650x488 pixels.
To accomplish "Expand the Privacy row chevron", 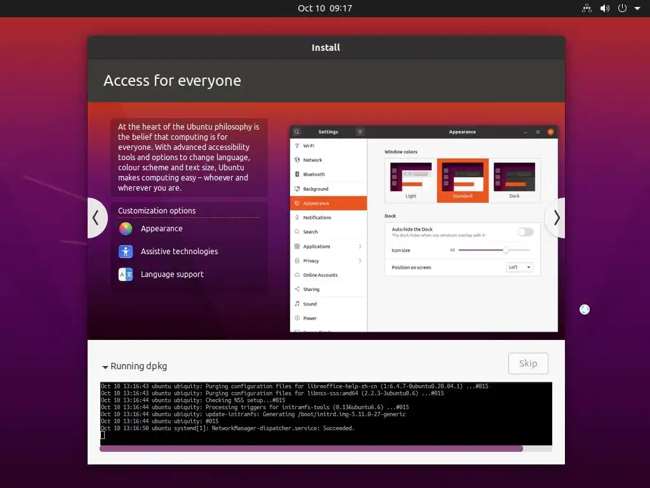I will (360, 261).
